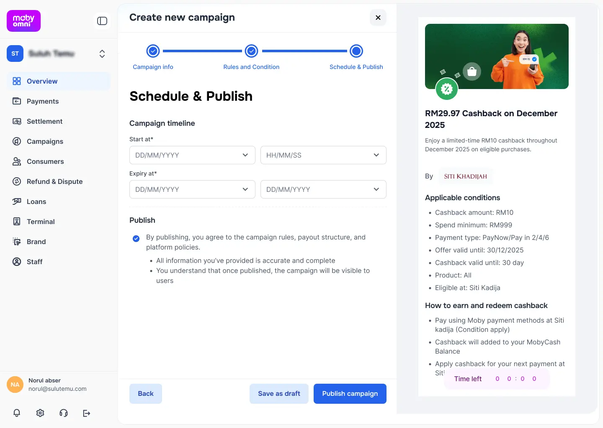
Task: Click the sidebar collapse panel icon
Action: [x=102, y=21]
